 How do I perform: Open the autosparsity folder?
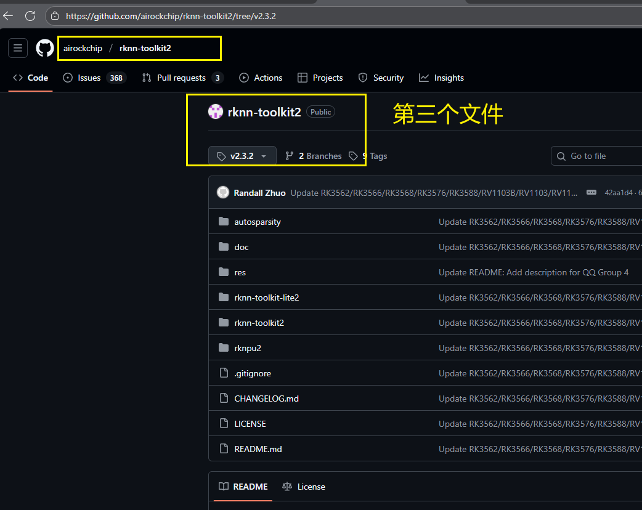coord(258,222)
